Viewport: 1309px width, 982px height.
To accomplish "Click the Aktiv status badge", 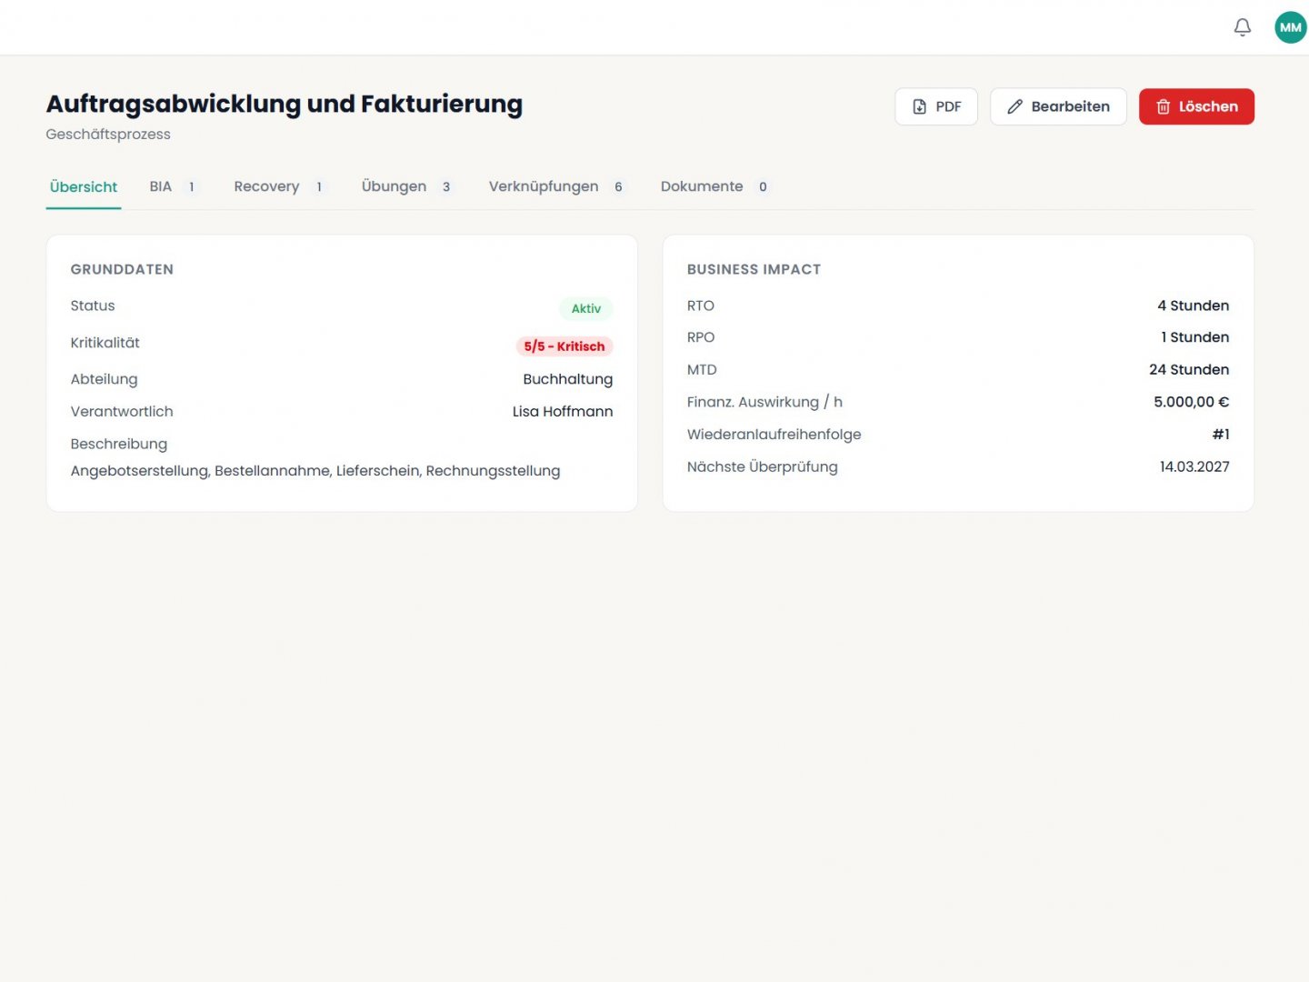I will pos(586,308).
